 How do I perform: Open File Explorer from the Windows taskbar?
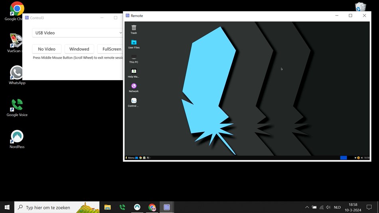point(108,207)
